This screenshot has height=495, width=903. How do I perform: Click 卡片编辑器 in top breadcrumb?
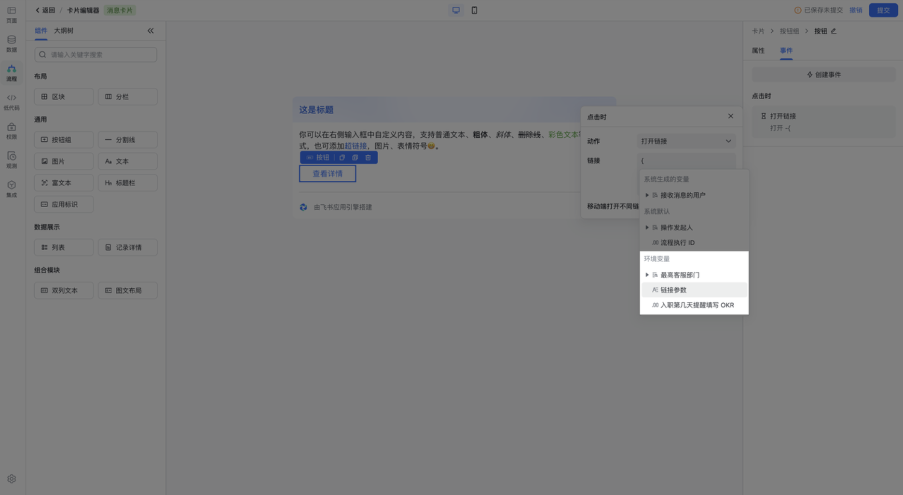[x=82, y=10]
